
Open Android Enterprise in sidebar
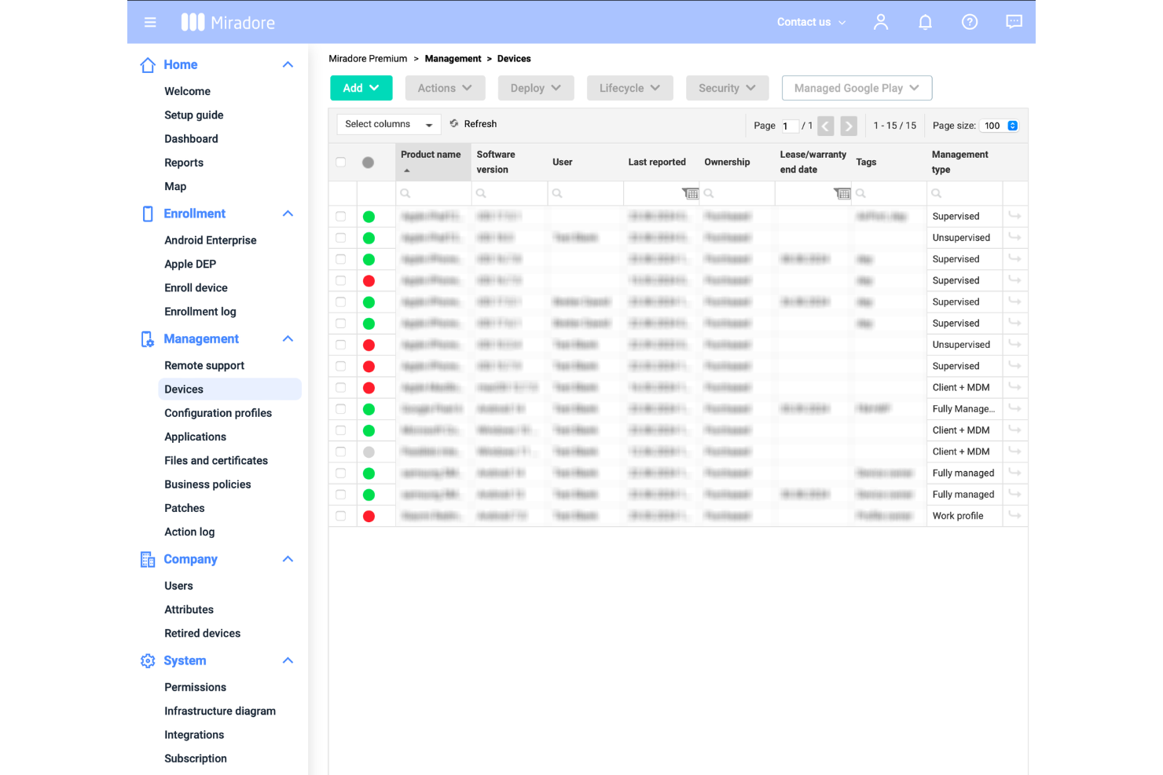point(210,240)
